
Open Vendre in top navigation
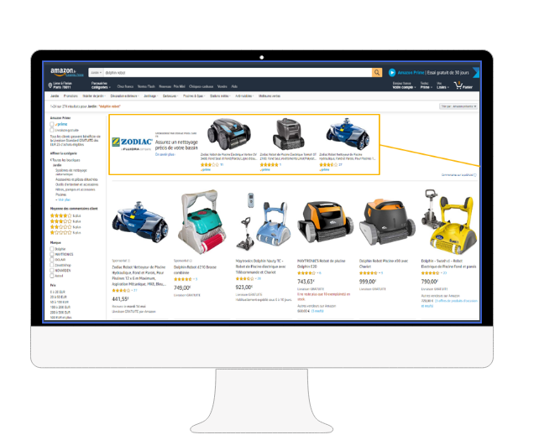(222, 86)
